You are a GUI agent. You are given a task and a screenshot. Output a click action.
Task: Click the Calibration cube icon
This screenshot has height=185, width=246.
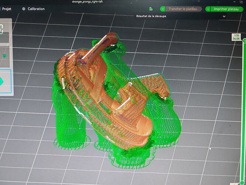pos(24,9)
